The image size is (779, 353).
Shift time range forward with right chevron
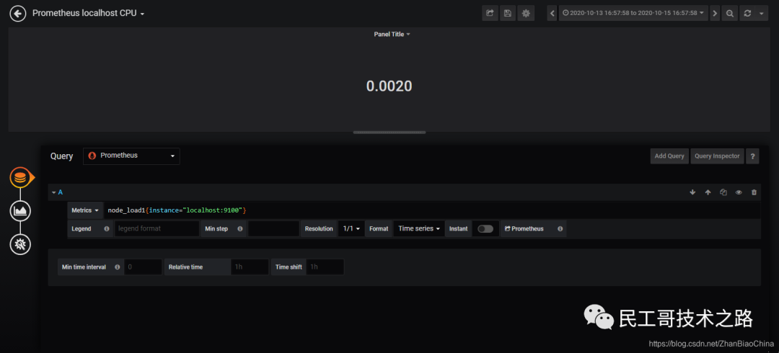715,14
